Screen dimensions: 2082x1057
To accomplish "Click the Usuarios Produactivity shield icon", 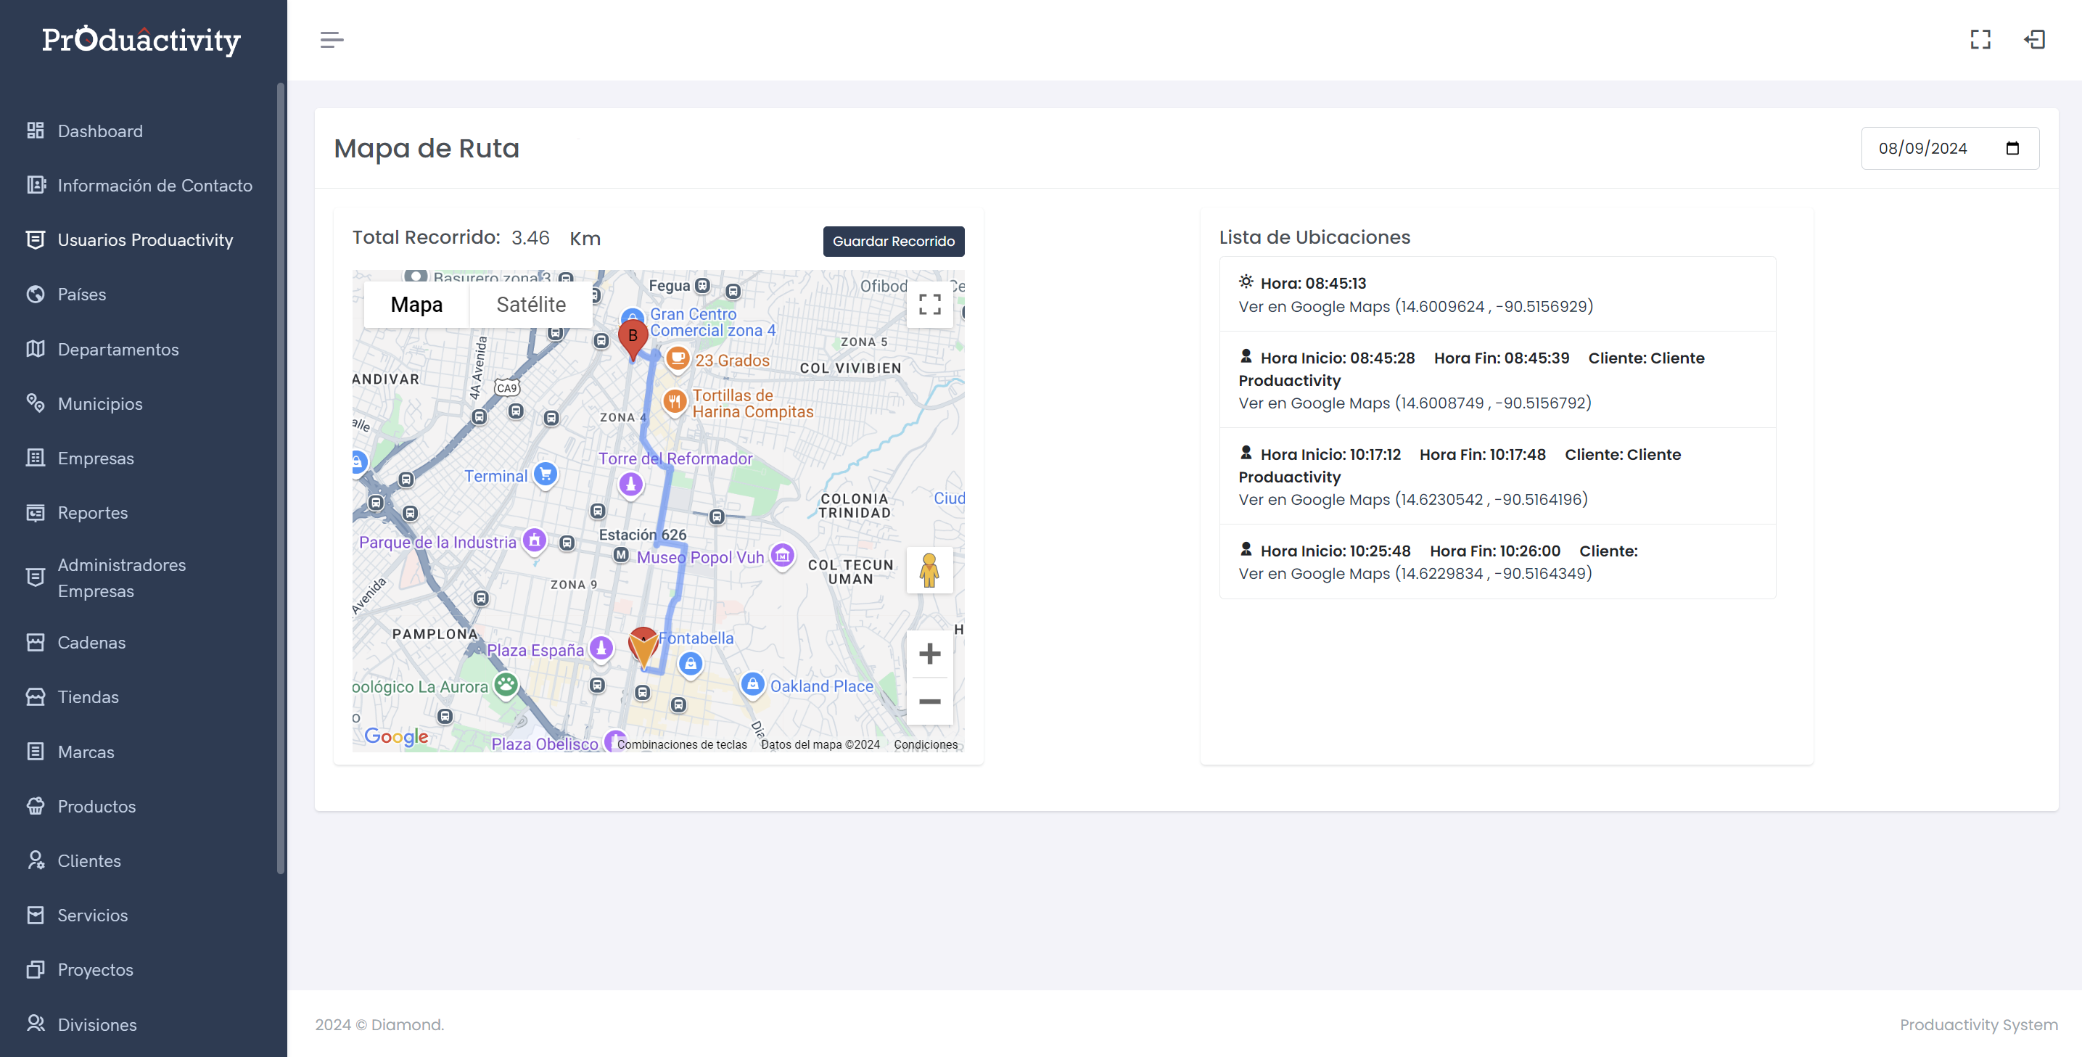I will pyautogui.click(x=35, y=240).
